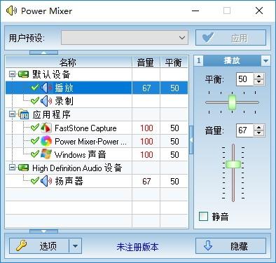Click the speaker icon in the 录制 row
The height and width of the screenshot is (263, 276).
pyautogui.click(x=46, y=101)
